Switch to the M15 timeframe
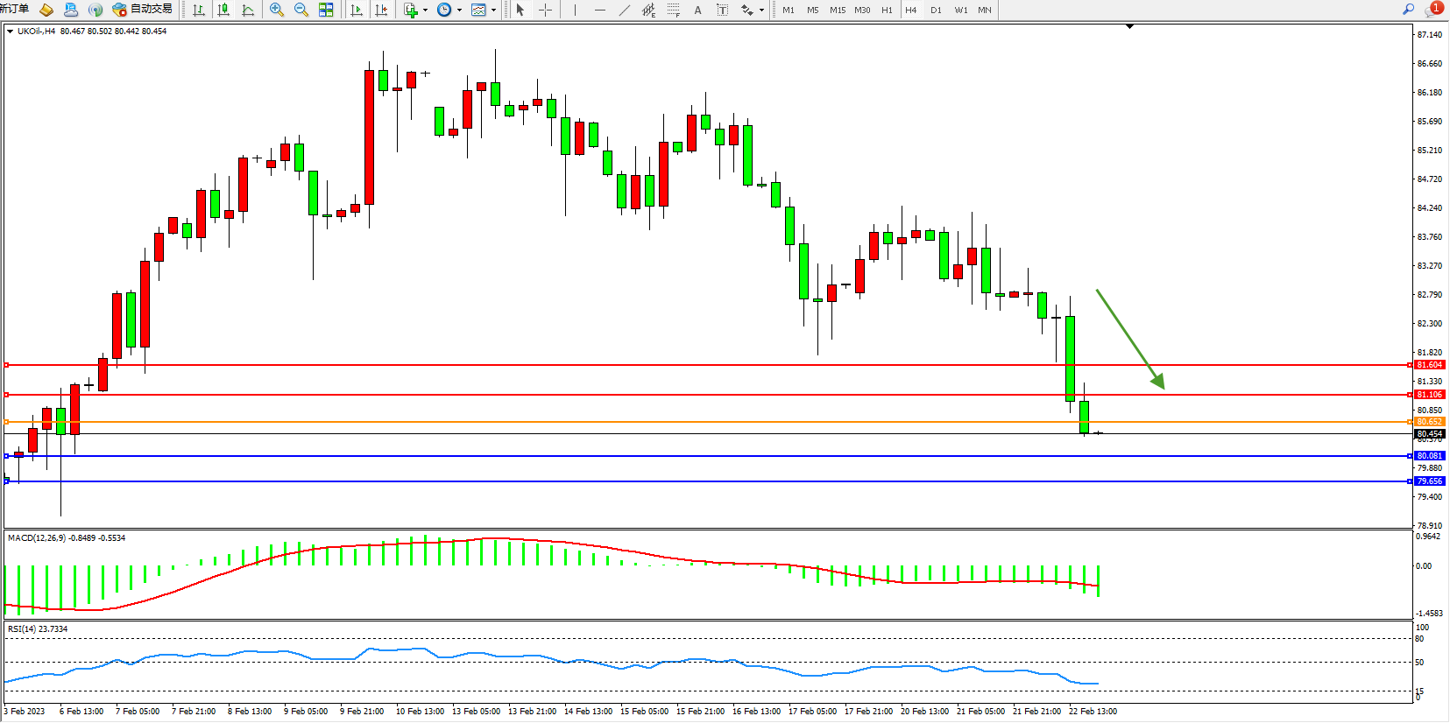 (x=838, y=10)
